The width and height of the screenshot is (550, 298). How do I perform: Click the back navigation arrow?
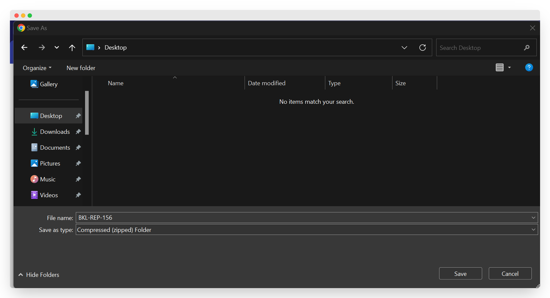(24, 48)
